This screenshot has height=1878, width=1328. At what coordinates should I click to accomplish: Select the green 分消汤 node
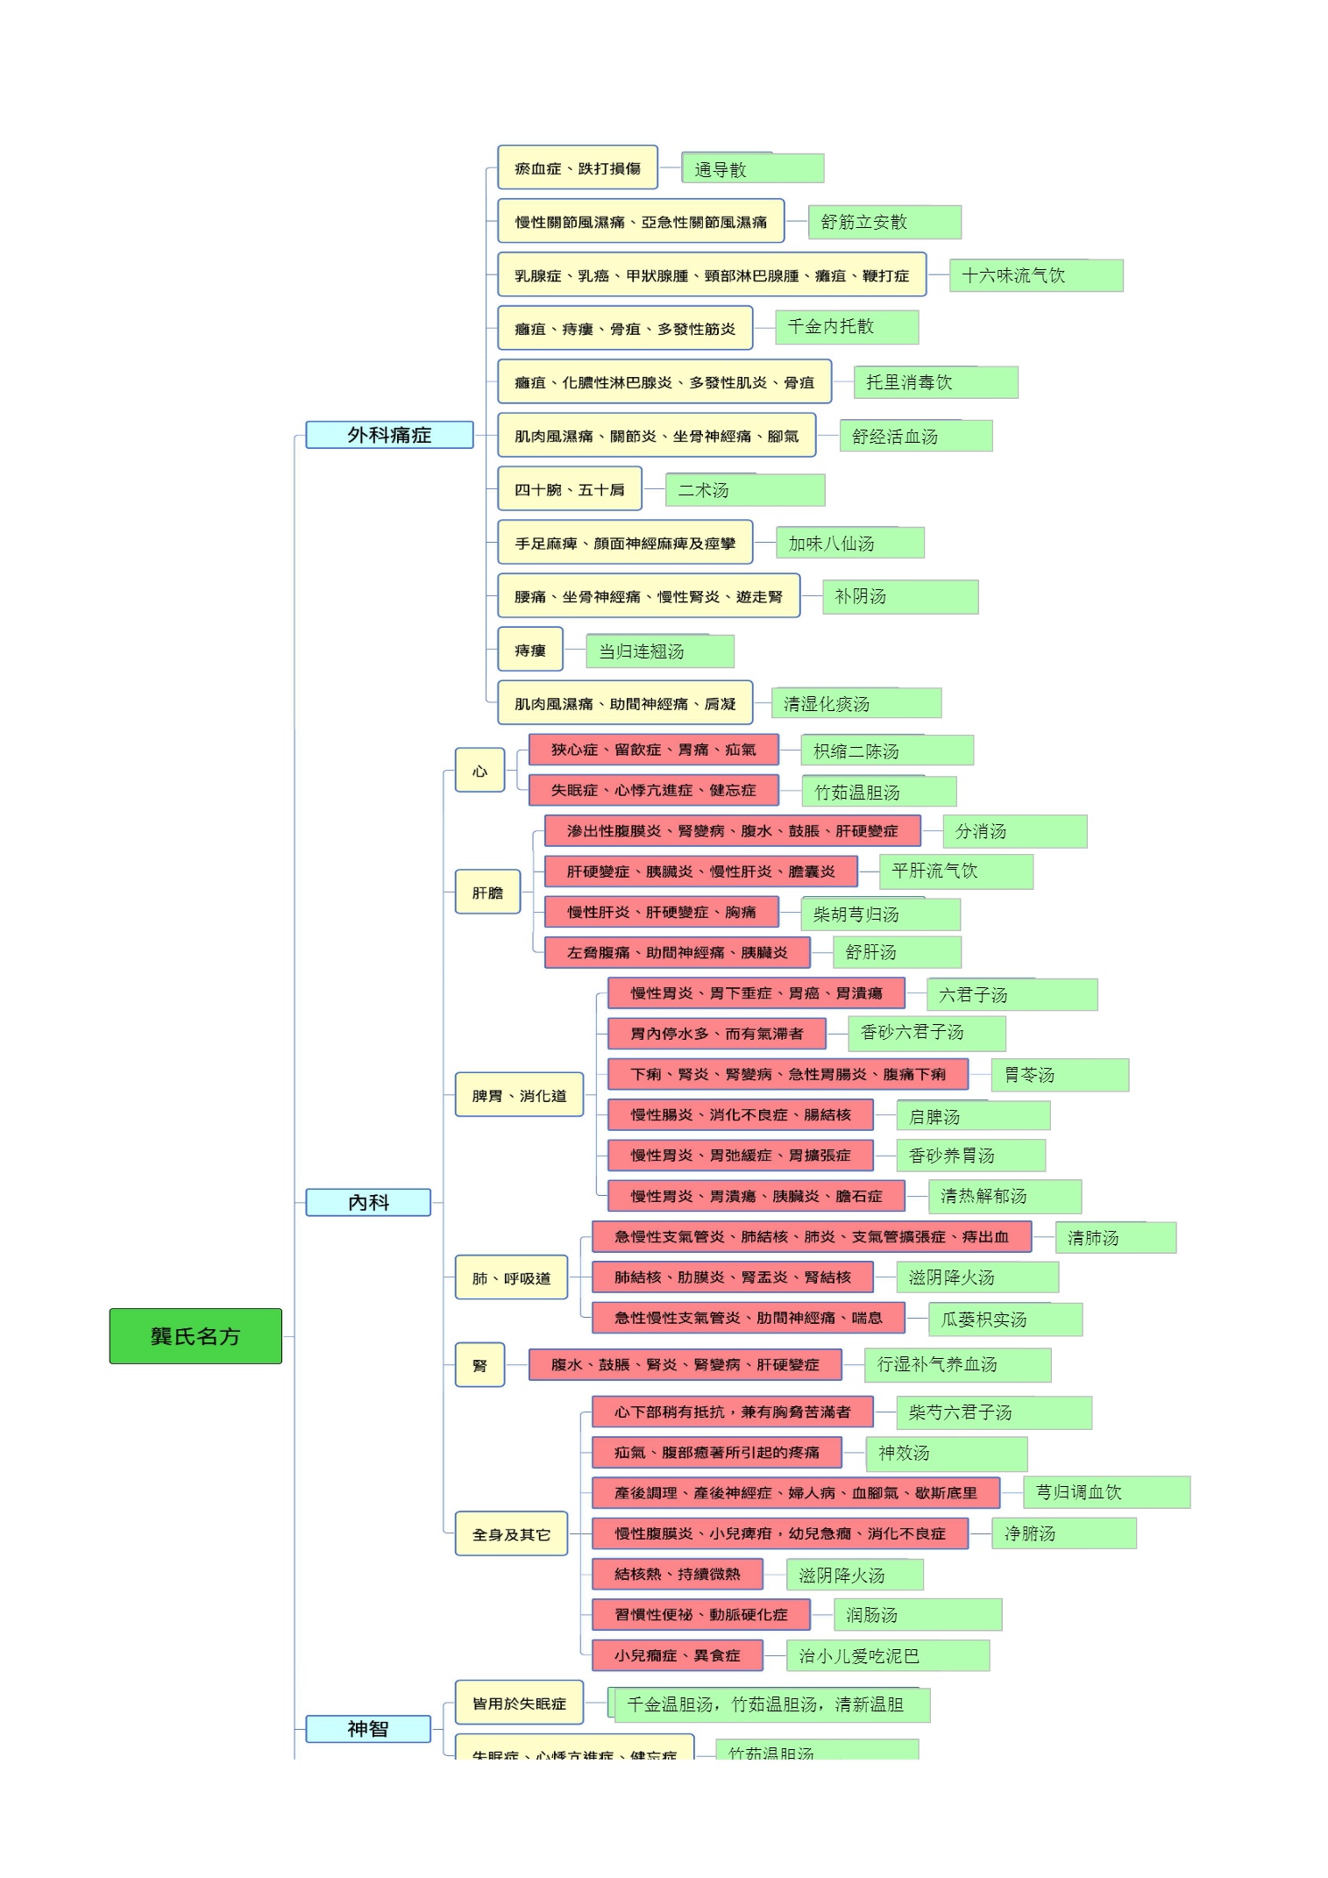click(1015, 831)
